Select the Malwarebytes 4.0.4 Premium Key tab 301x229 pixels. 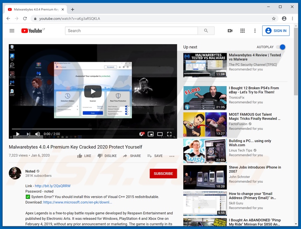pos(35,10)
